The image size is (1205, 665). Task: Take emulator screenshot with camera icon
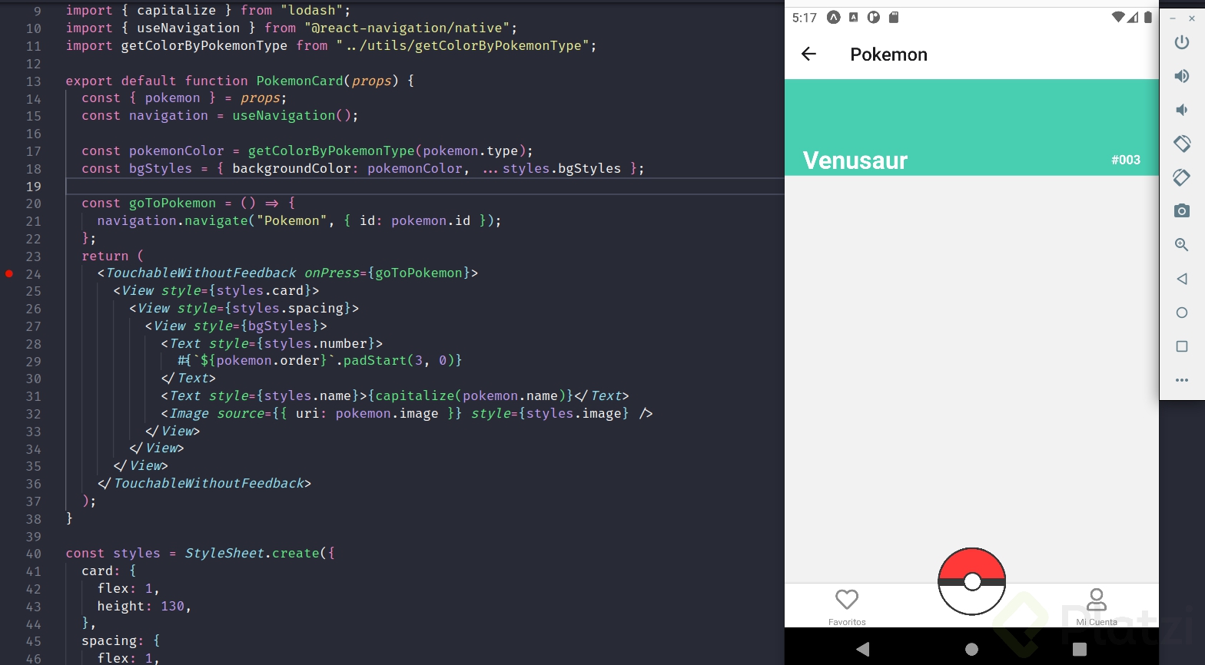1182,210
